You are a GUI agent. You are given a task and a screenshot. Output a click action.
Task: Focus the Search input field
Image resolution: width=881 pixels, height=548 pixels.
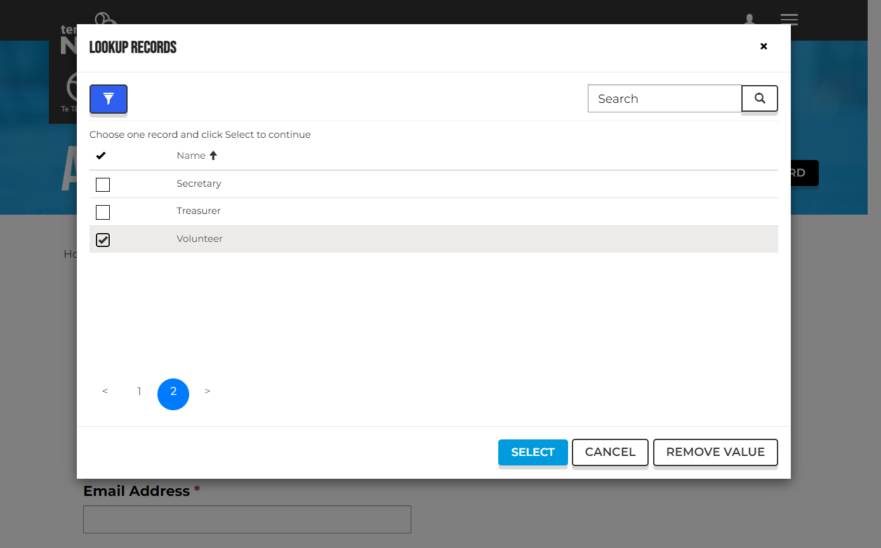[x=665, y=98]
